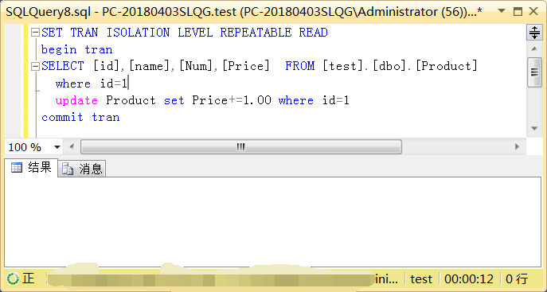This screenshot has height=292, width=547.
Task: Click the 'begin tran' line
Action: pyautogui.click(x=76, y=49)
